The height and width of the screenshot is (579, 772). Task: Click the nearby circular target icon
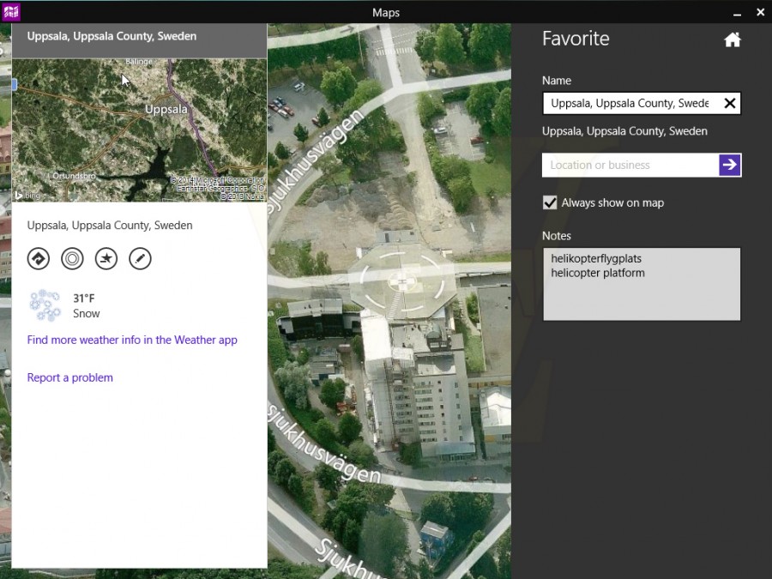click(x=72, y=258)
